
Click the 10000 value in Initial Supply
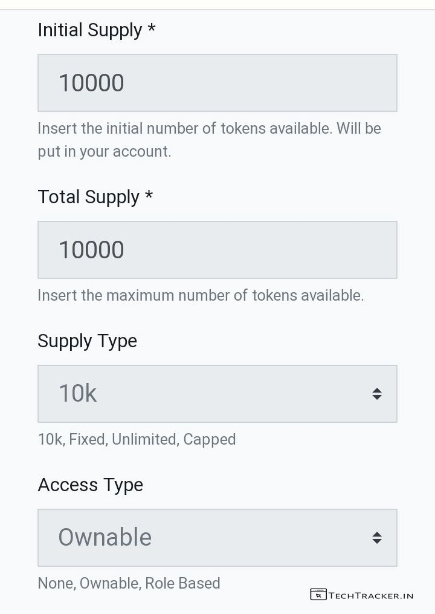click(x=91, y=83)
